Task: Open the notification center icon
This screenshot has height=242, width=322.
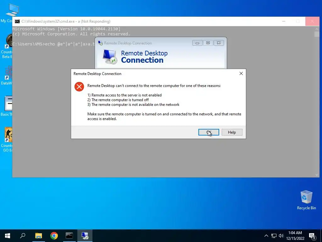Action: tap(312, 236)
